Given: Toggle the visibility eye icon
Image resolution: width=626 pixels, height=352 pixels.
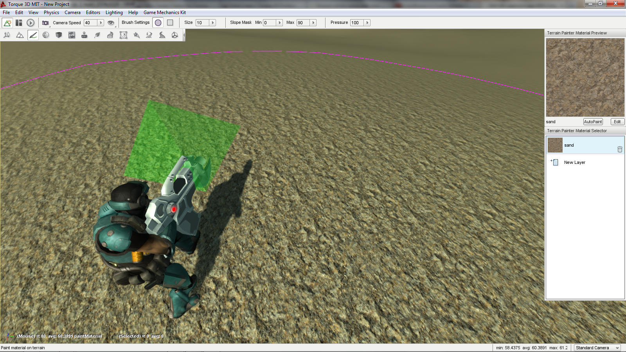Looking at the screenshot, I should point(111,23).
